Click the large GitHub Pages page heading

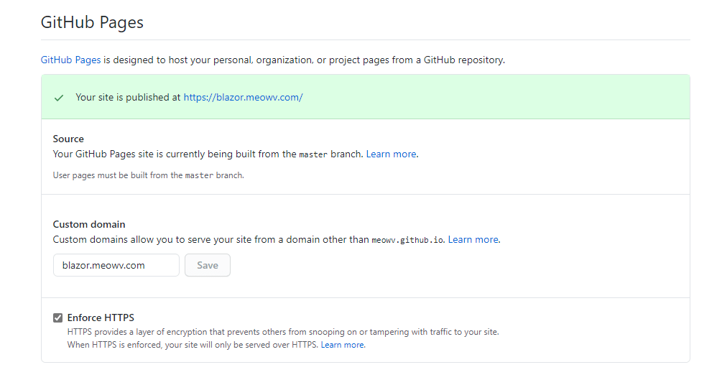pos(92,22)
